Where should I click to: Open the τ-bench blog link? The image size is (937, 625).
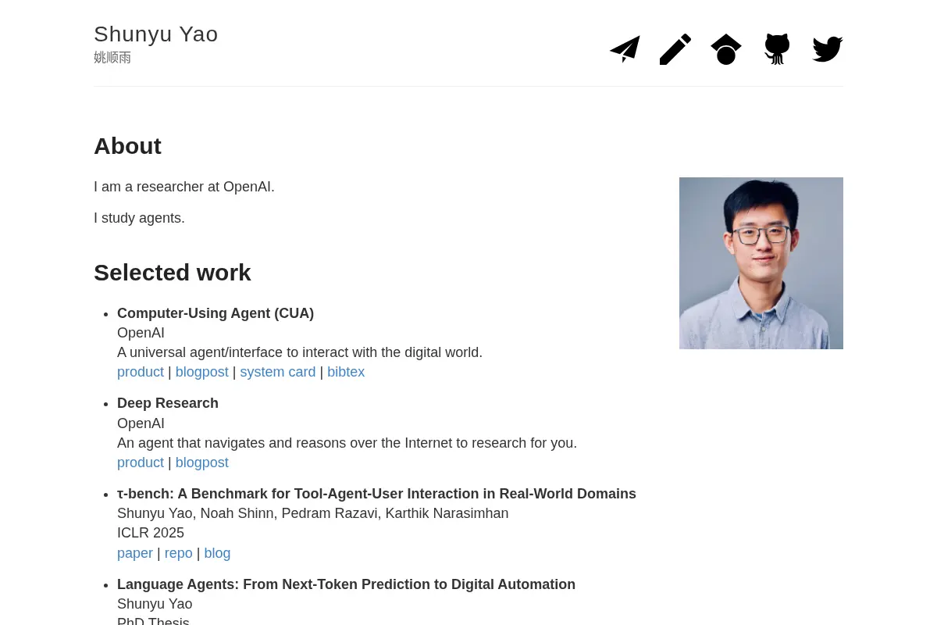pyautogui.click(x=218, y=553)
